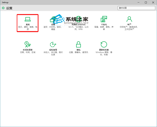Viewport: 157px width, 127px height.
Task: Open the Network and Internet globe icon
Action: 78,19
